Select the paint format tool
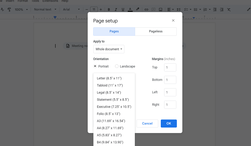The image size is (251, 146). coord(9,10)
